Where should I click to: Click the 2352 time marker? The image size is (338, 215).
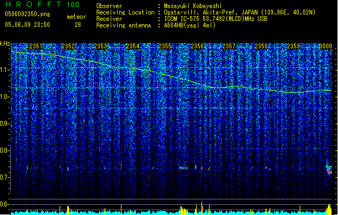click(x=68, y=46)
